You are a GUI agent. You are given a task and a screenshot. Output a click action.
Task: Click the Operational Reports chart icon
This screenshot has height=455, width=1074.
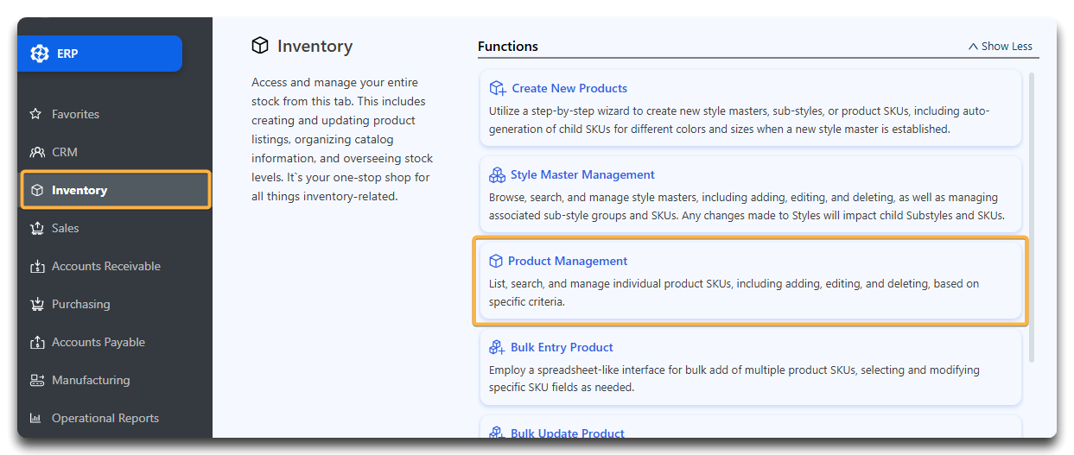click(36, 418)
